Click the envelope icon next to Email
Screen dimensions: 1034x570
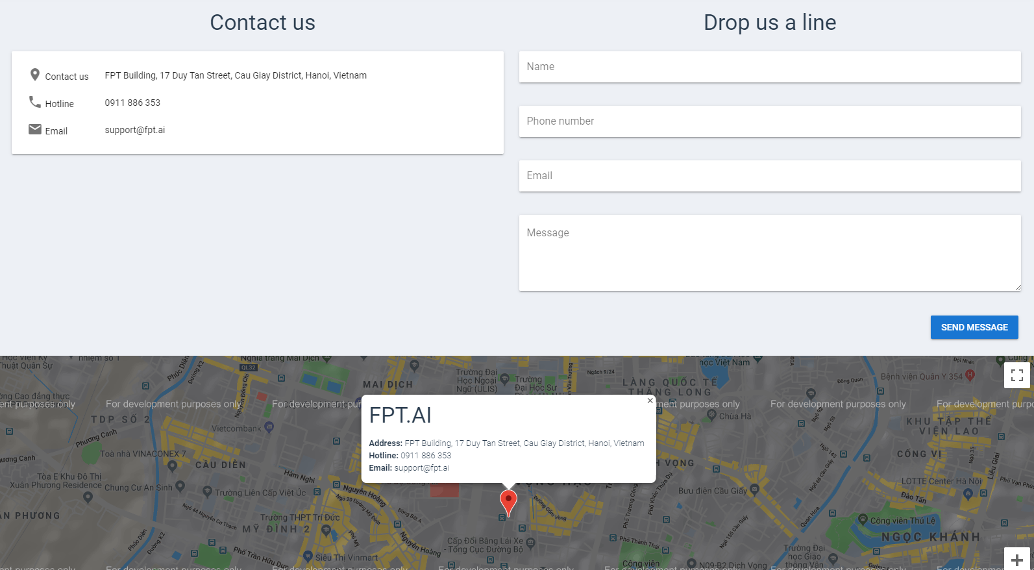pyautogui.click(x=35, y=129)
